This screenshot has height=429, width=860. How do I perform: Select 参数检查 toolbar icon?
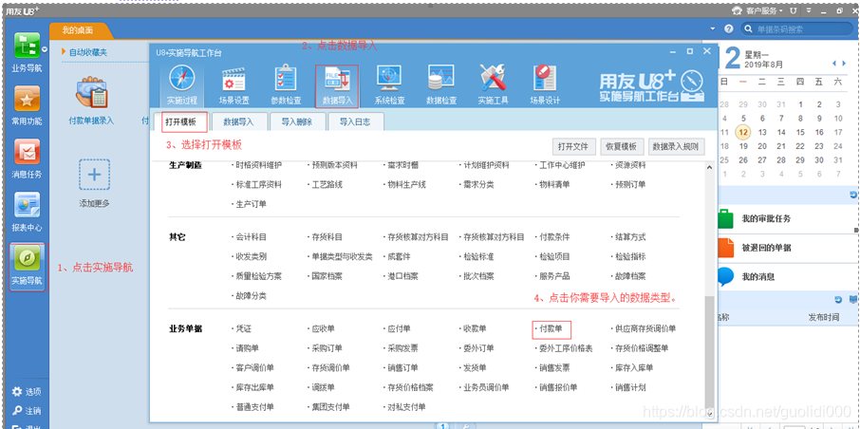coord(286,85)
